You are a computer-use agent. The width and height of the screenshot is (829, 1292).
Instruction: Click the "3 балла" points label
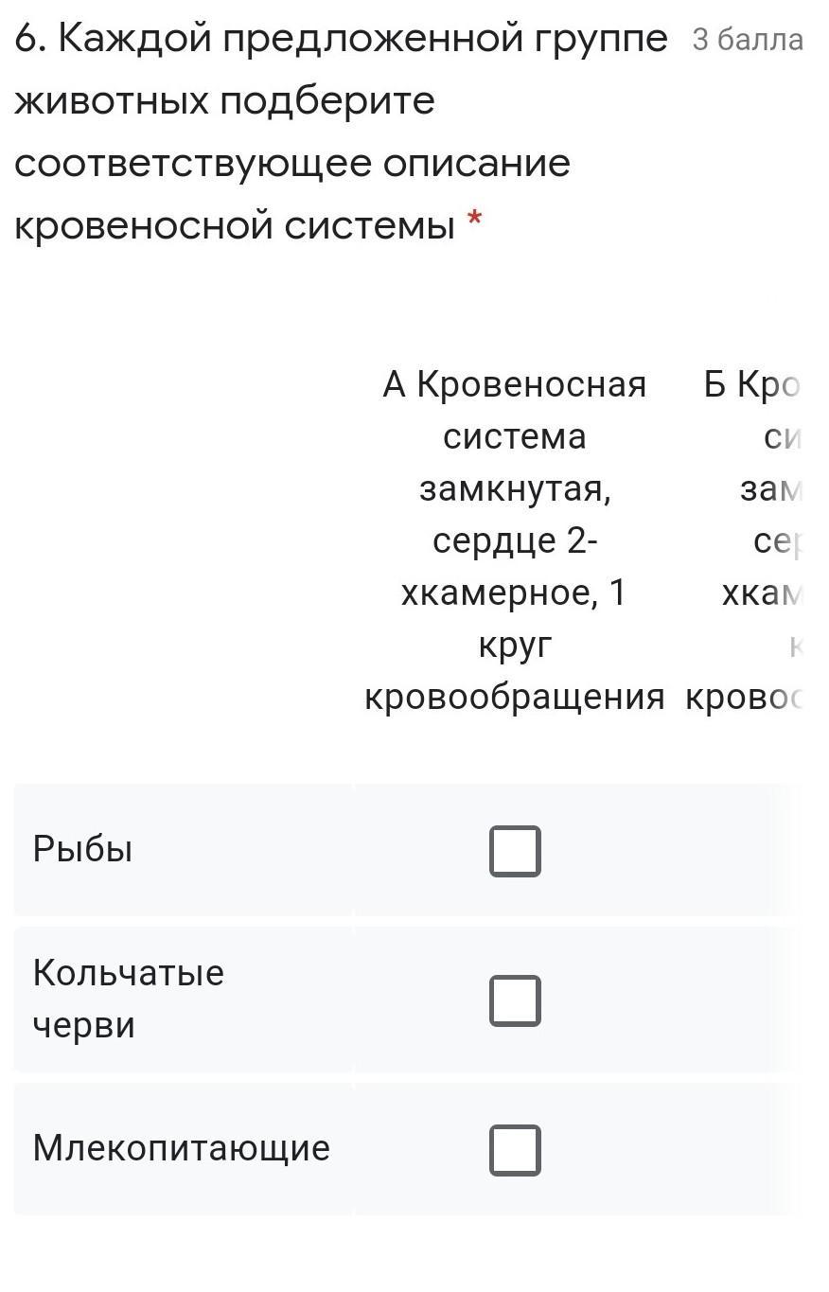tap(747, 40)
